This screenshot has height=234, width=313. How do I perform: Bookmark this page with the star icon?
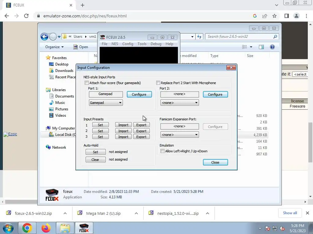pyautogui.click(x=274, y=16)
